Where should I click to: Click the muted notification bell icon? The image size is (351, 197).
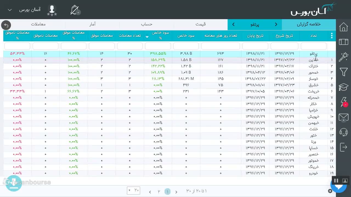(x=75, y=10)
